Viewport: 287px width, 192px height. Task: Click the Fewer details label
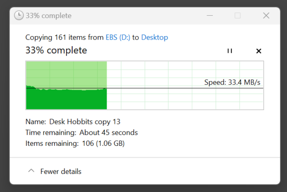coord(61,171)
